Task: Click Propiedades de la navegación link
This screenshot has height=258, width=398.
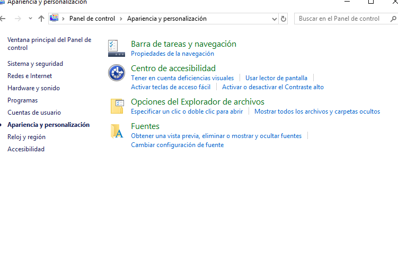Action: coord(172,54)
